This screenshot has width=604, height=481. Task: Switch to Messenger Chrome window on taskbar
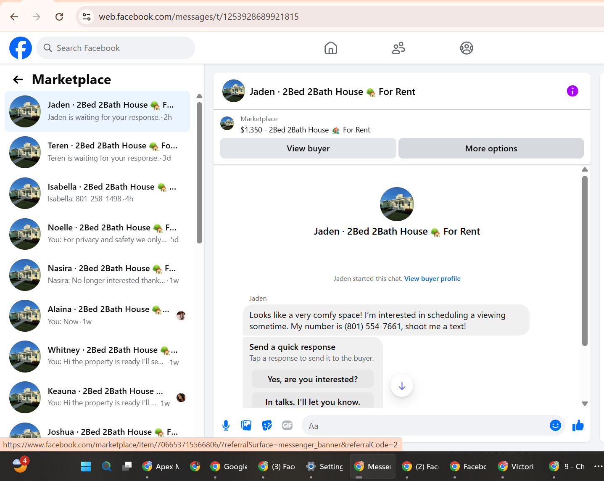coord(373,466)
